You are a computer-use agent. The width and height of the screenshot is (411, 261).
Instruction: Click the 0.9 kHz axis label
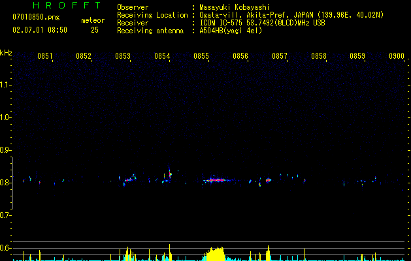[5, 150]
